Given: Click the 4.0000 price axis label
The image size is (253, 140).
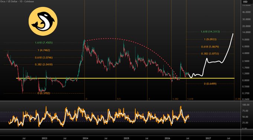Looking at the screenshot, I should coord(246,53).
